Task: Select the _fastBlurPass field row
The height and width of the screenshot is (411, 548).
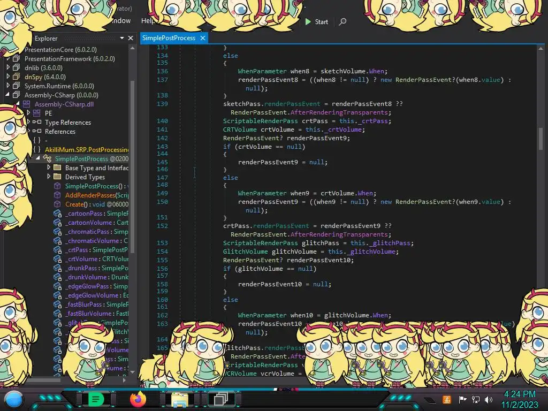Action: point(96,304)
